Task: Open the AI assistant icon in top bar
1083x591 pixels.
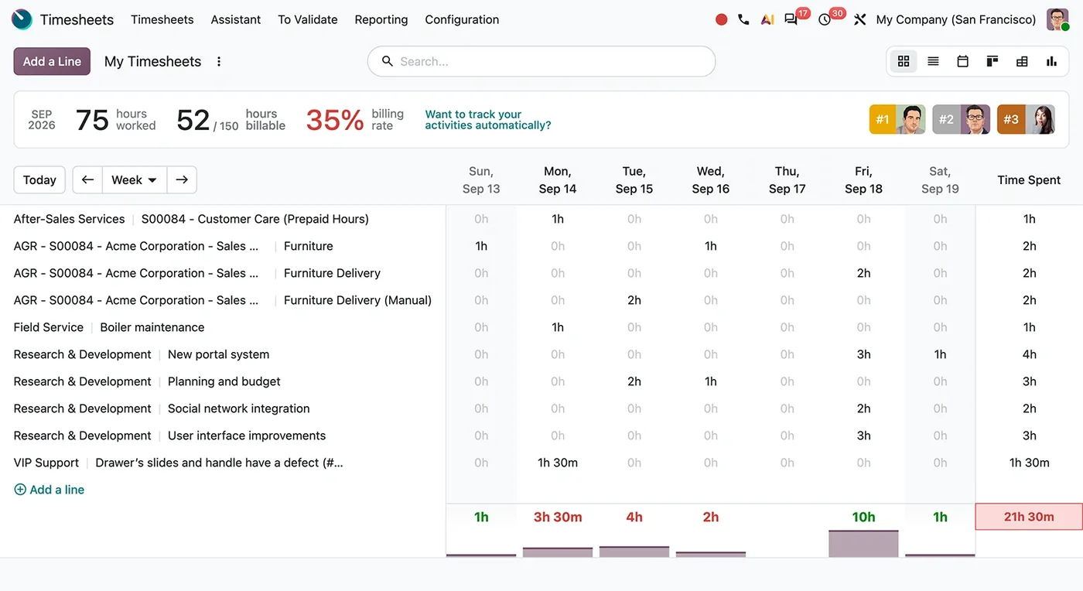Action: pos(767,19)
